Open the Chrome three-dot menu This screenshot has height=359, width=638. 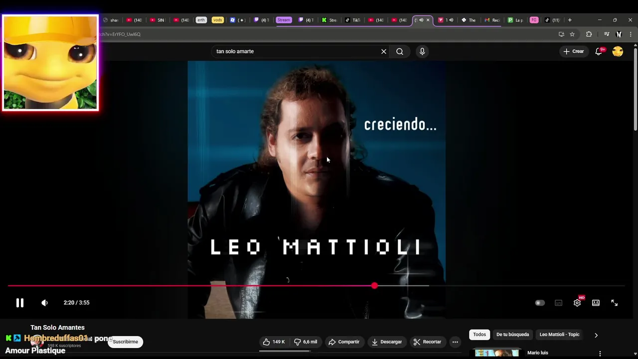tap(631, 34)
